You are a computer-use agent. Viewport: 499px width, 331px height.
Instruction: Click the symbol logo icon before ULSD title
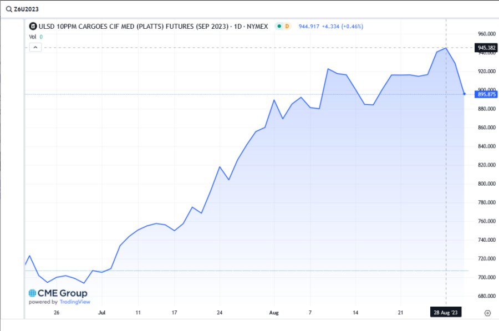click(x=33, y=26)
